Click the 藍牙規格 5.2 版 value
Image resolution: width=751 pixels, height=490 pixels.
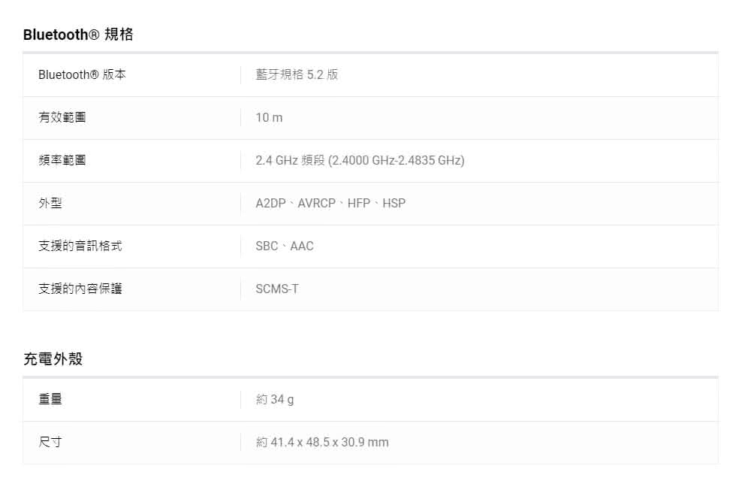tap(297, 75)
